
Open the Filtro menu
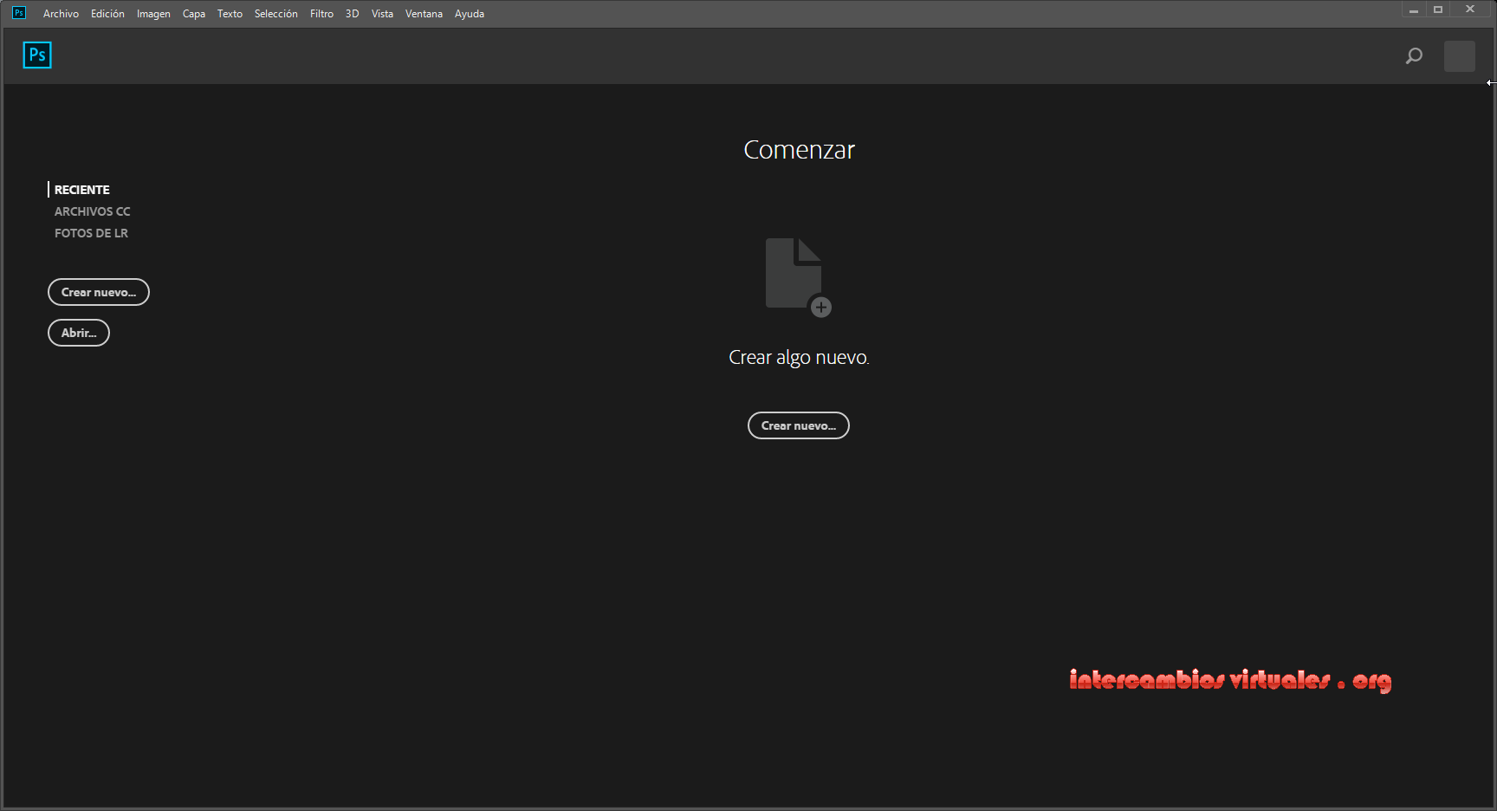pos(321,14)
